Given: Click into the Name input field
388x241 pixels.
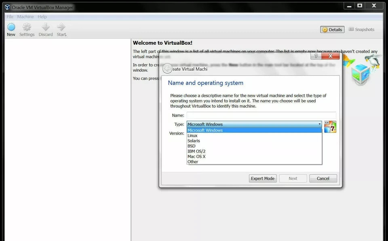Looking at the screenshot, I should tap(261, 115).
